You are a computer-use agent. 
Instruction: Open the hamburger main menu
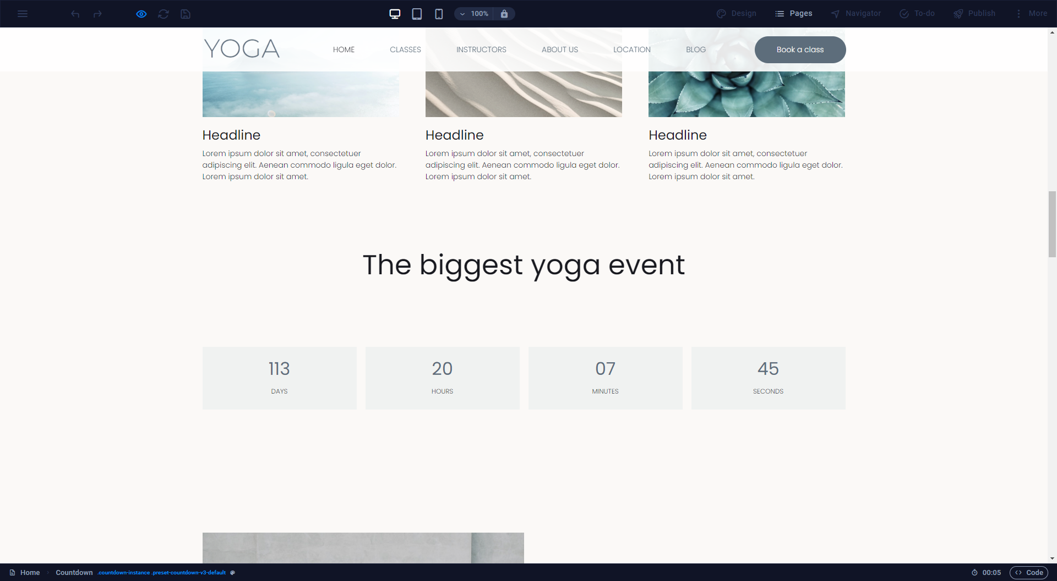point(23,14)
